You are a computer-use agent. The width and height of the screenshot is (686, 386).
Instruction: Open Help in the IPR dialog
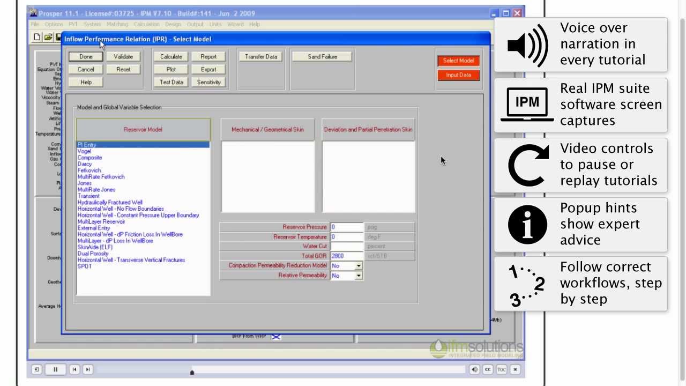pos(86,82)
